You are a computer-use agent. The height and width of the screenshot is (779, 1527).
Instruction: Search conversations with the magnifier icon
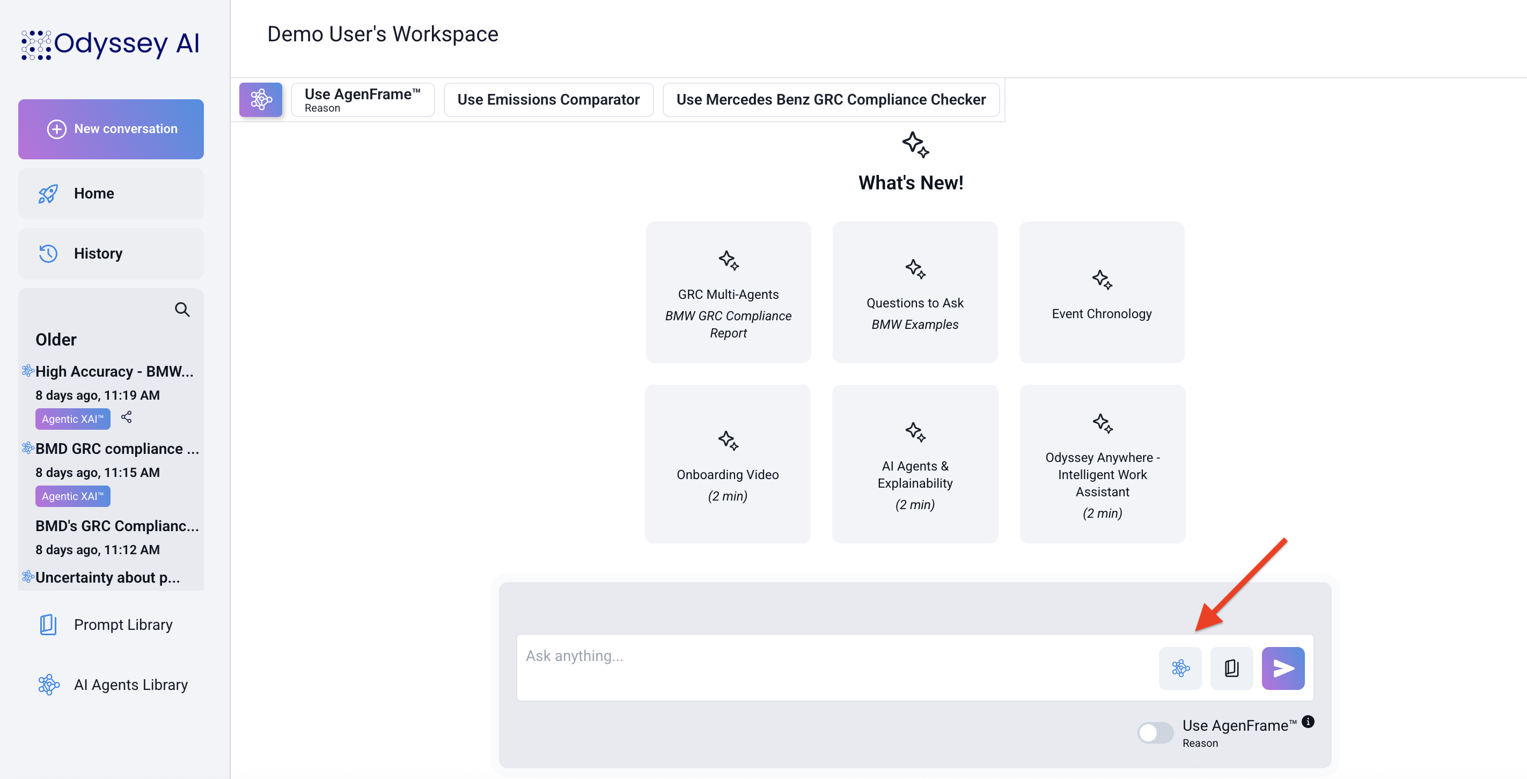182,310
